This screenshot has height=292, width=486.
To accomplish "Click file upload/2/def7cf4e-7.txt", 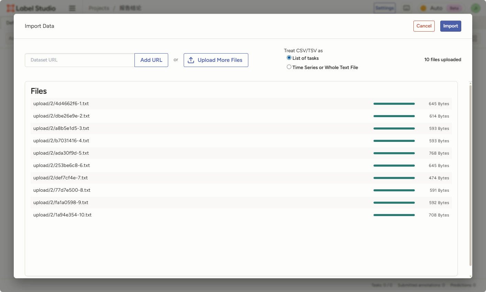I will pos(61,178).
